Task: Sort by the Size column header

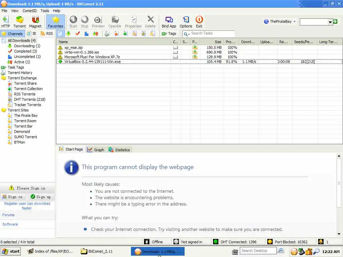Action: coord(212,42)
